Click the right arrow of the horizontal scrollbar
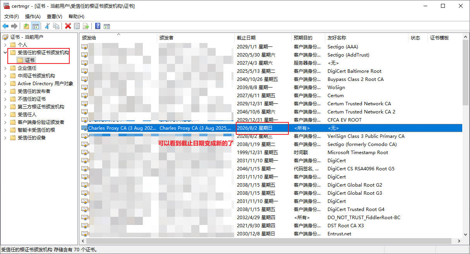Image resolution: width=470 pixels, height=254 pixels. click(459, 241)
